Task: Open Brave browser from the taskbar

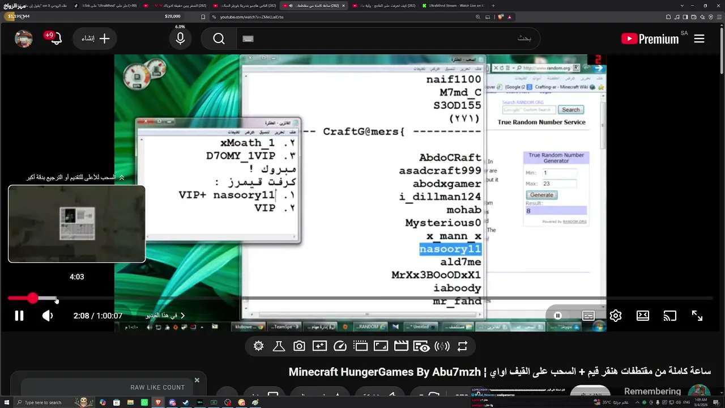Action: click(159, 402)
